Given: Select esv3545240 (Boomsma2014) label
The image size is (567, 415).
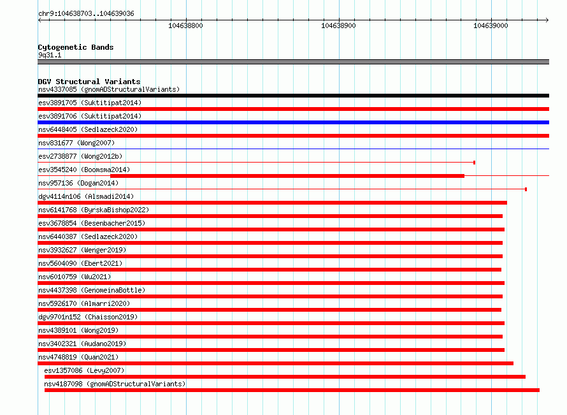Looking at the screenshot, I should 84,170.
